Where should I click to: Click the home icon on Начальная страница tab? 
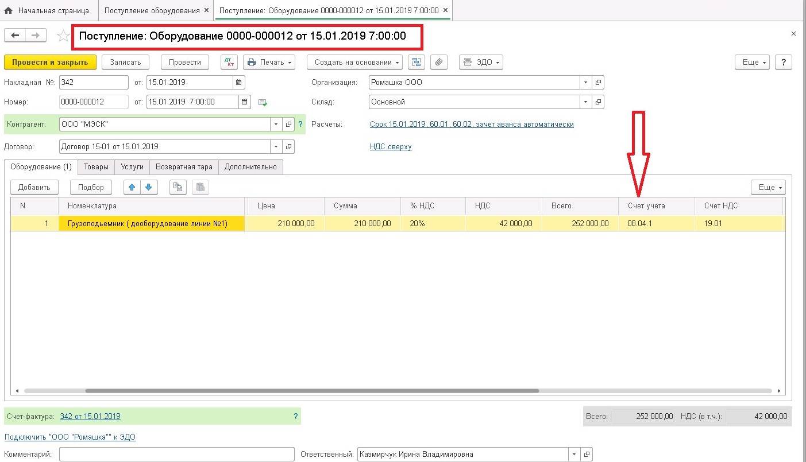[x=9, y=11]
